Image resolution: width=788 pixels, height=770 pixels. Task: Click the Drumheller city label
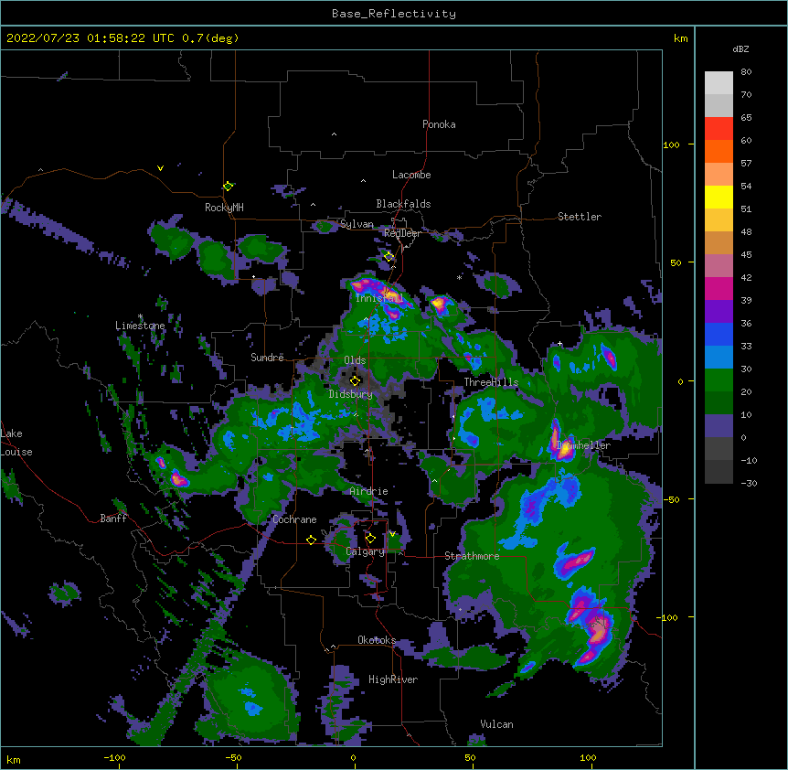click(x=583, y=444)
